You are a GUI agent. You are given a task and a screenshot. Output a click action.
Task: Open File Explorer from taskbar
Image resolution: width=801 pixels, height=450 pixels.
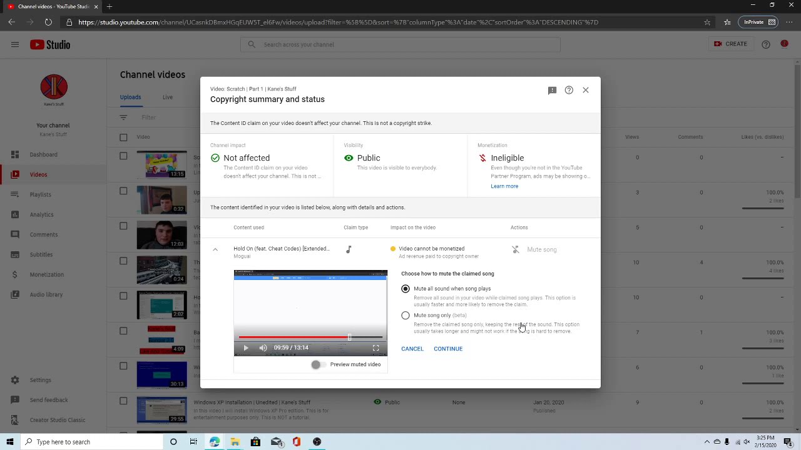235,442
